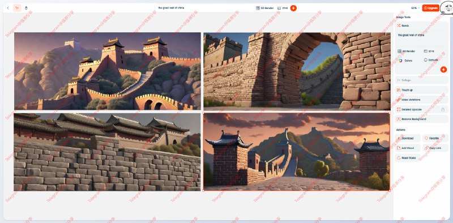Click the Download action button
This screenshot has width=453, height=223.
click(407, 138)
